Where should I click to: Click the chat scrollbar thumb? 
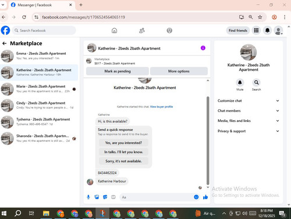[x=208, y=141]
